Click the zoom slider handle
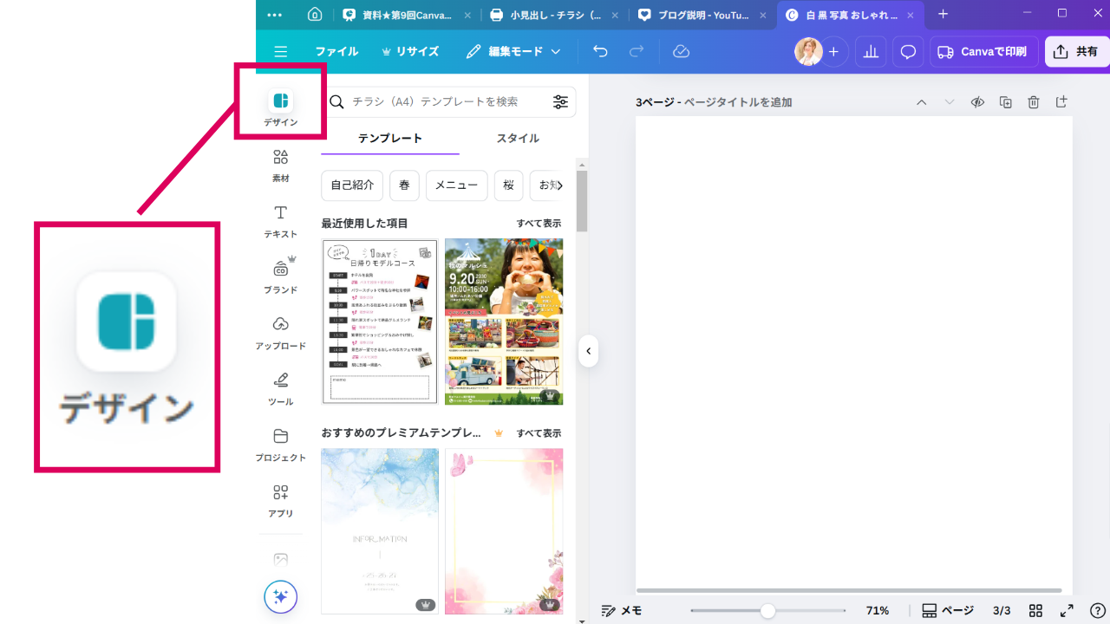Screen dimensions: 1110x624 point(767,610)
